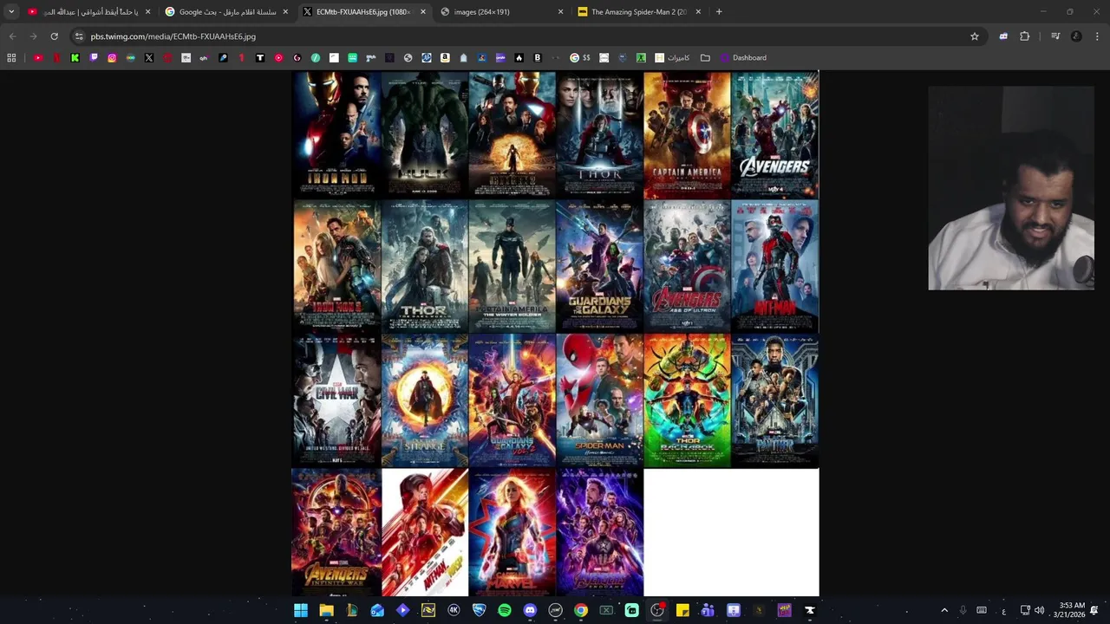This screenshot has width=1110, height=624.
Task: Click the Captain Marvel poster
Action: (x=513, y=533)
